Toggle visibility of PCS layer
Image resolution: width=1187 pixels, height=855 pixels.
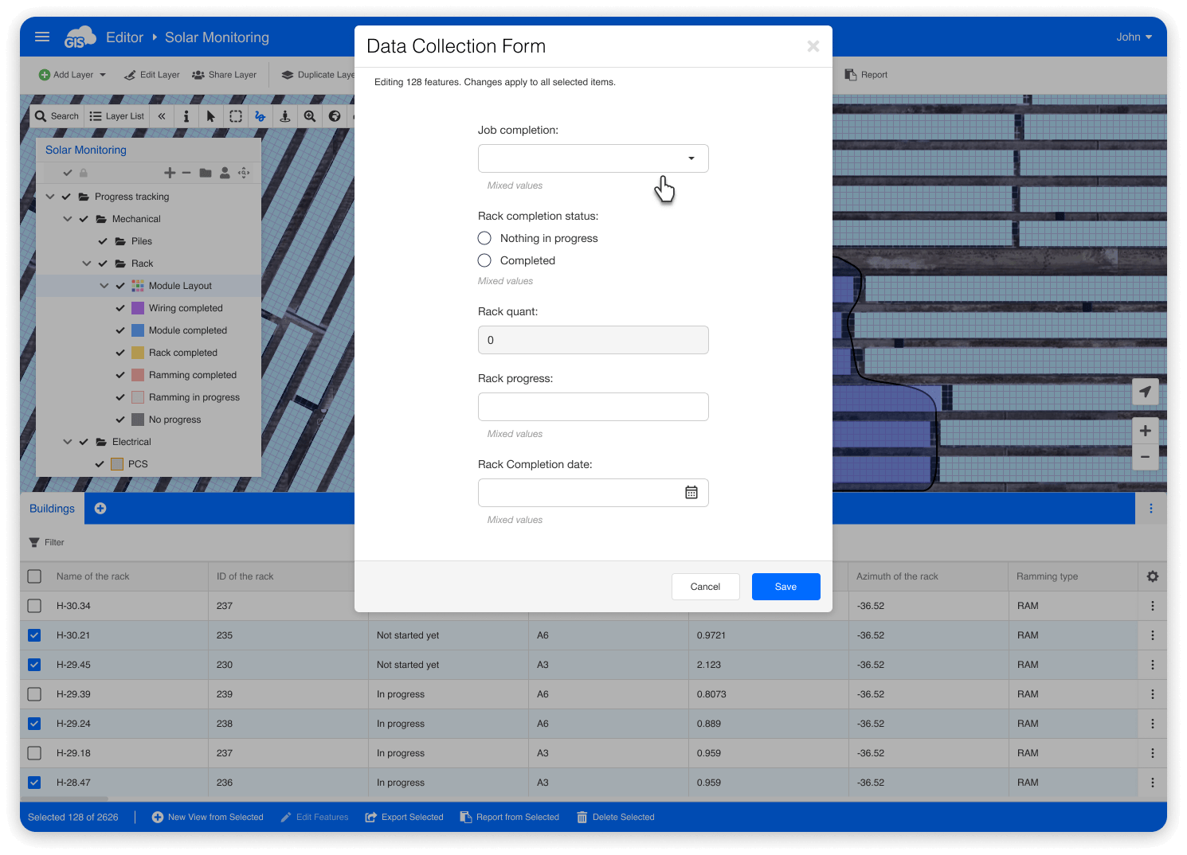[100, 464]
